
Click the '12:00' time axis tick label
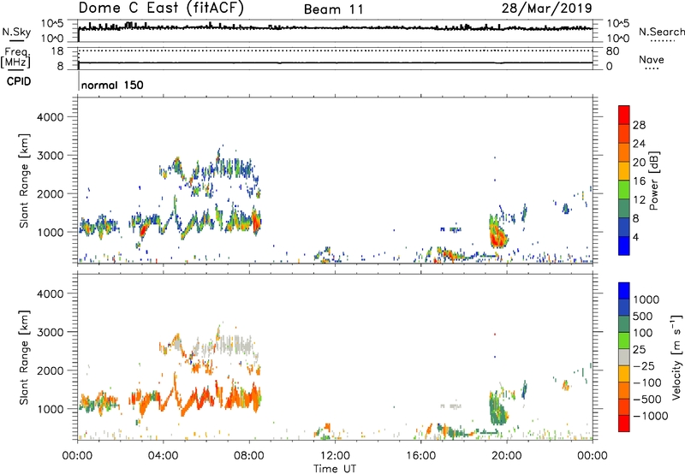335,456
